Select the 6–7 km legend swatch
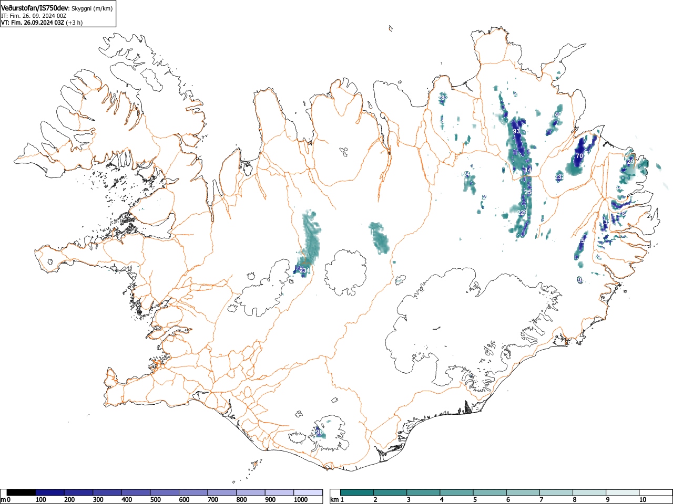Screen dimensions: 673x504 tap(523, 492)
